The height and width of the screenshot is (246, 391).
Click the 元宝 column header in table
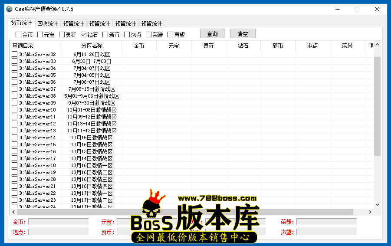174,46
